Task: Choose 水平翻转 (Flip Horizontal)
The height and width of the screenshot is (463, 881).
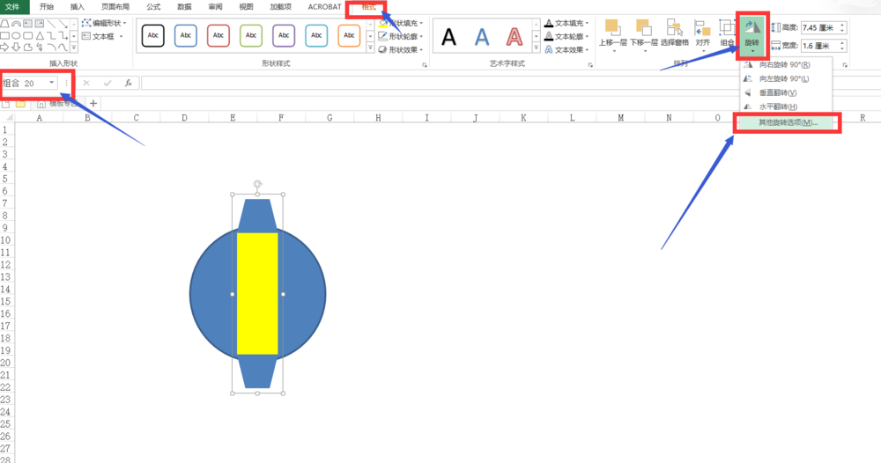Action: 785,107
